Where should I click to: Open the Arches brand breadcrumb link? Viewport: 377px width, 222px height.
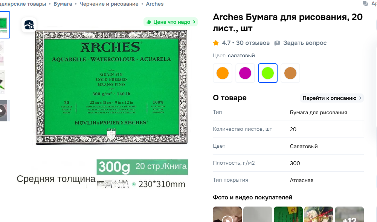[x=154, y=4]
